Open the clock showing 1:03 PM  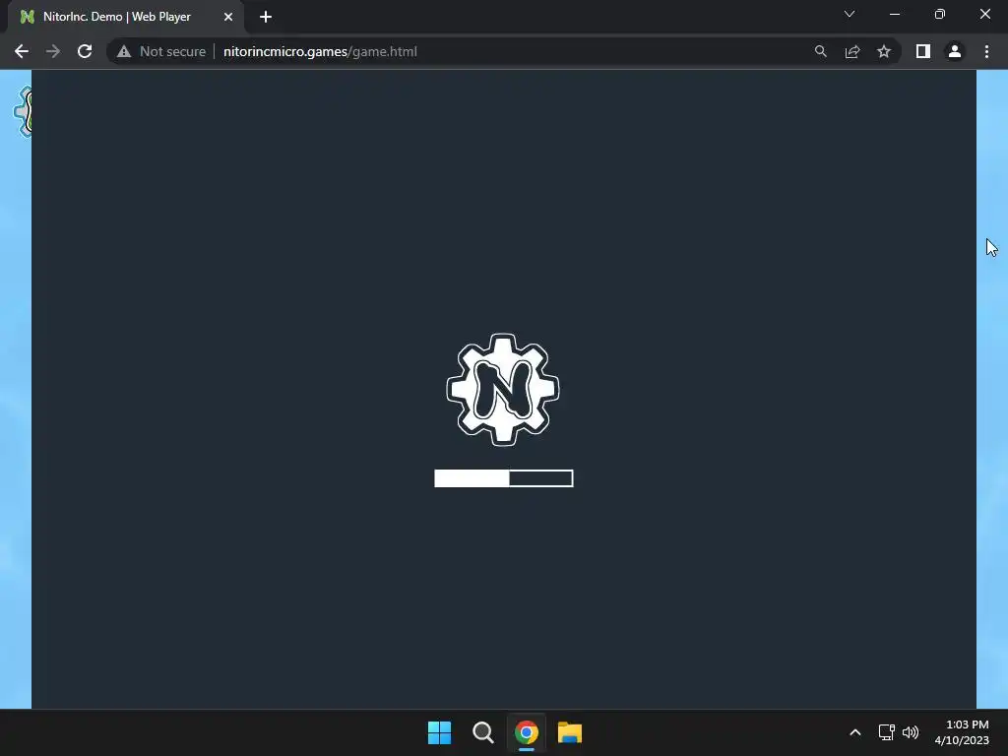pos(962,732)
